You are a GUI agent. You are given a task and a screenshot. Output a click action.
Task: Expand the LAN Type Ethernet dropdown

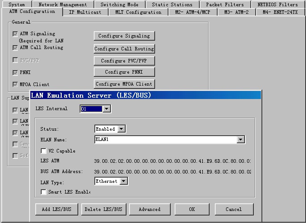(123, 181)
